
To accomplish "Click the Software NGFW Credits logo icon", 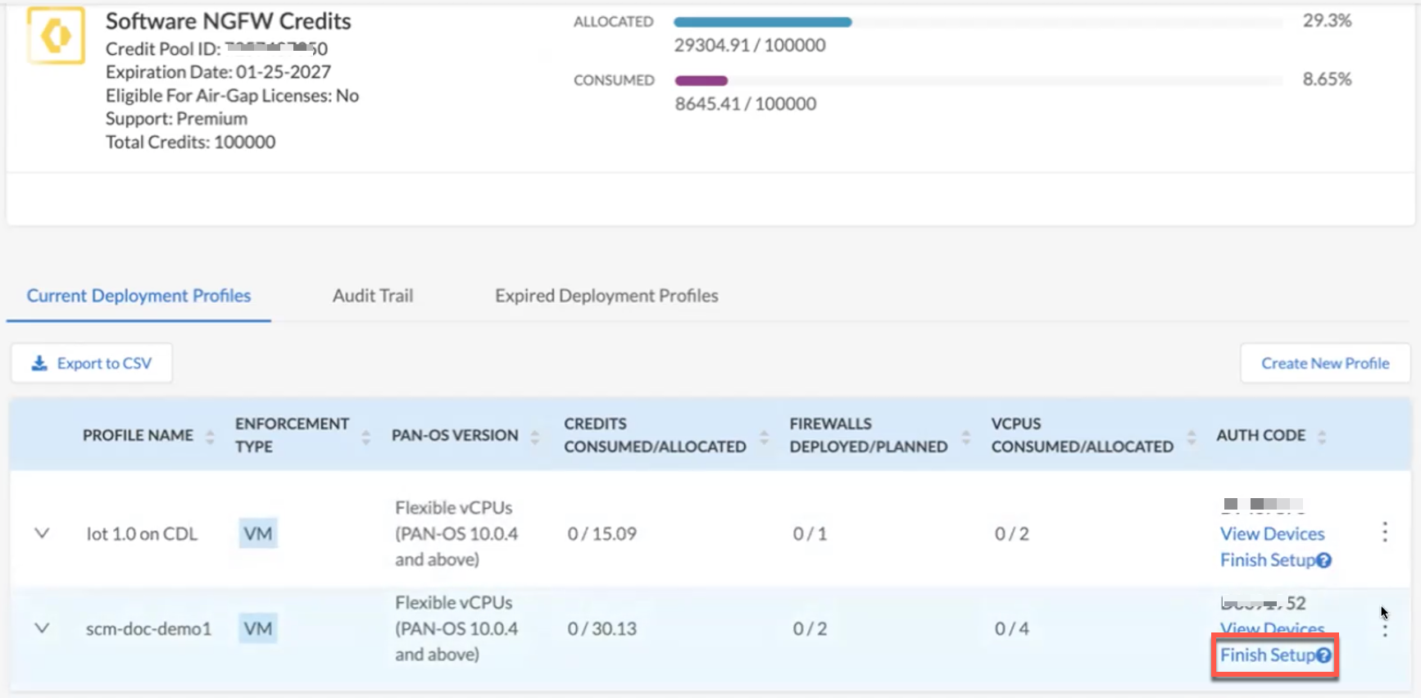I will [56, 36].
